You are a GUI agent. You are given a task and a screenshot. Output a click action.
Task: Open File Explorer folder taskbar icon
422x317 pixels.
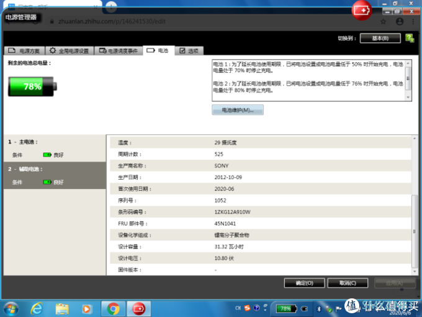[x=62, y=309]
